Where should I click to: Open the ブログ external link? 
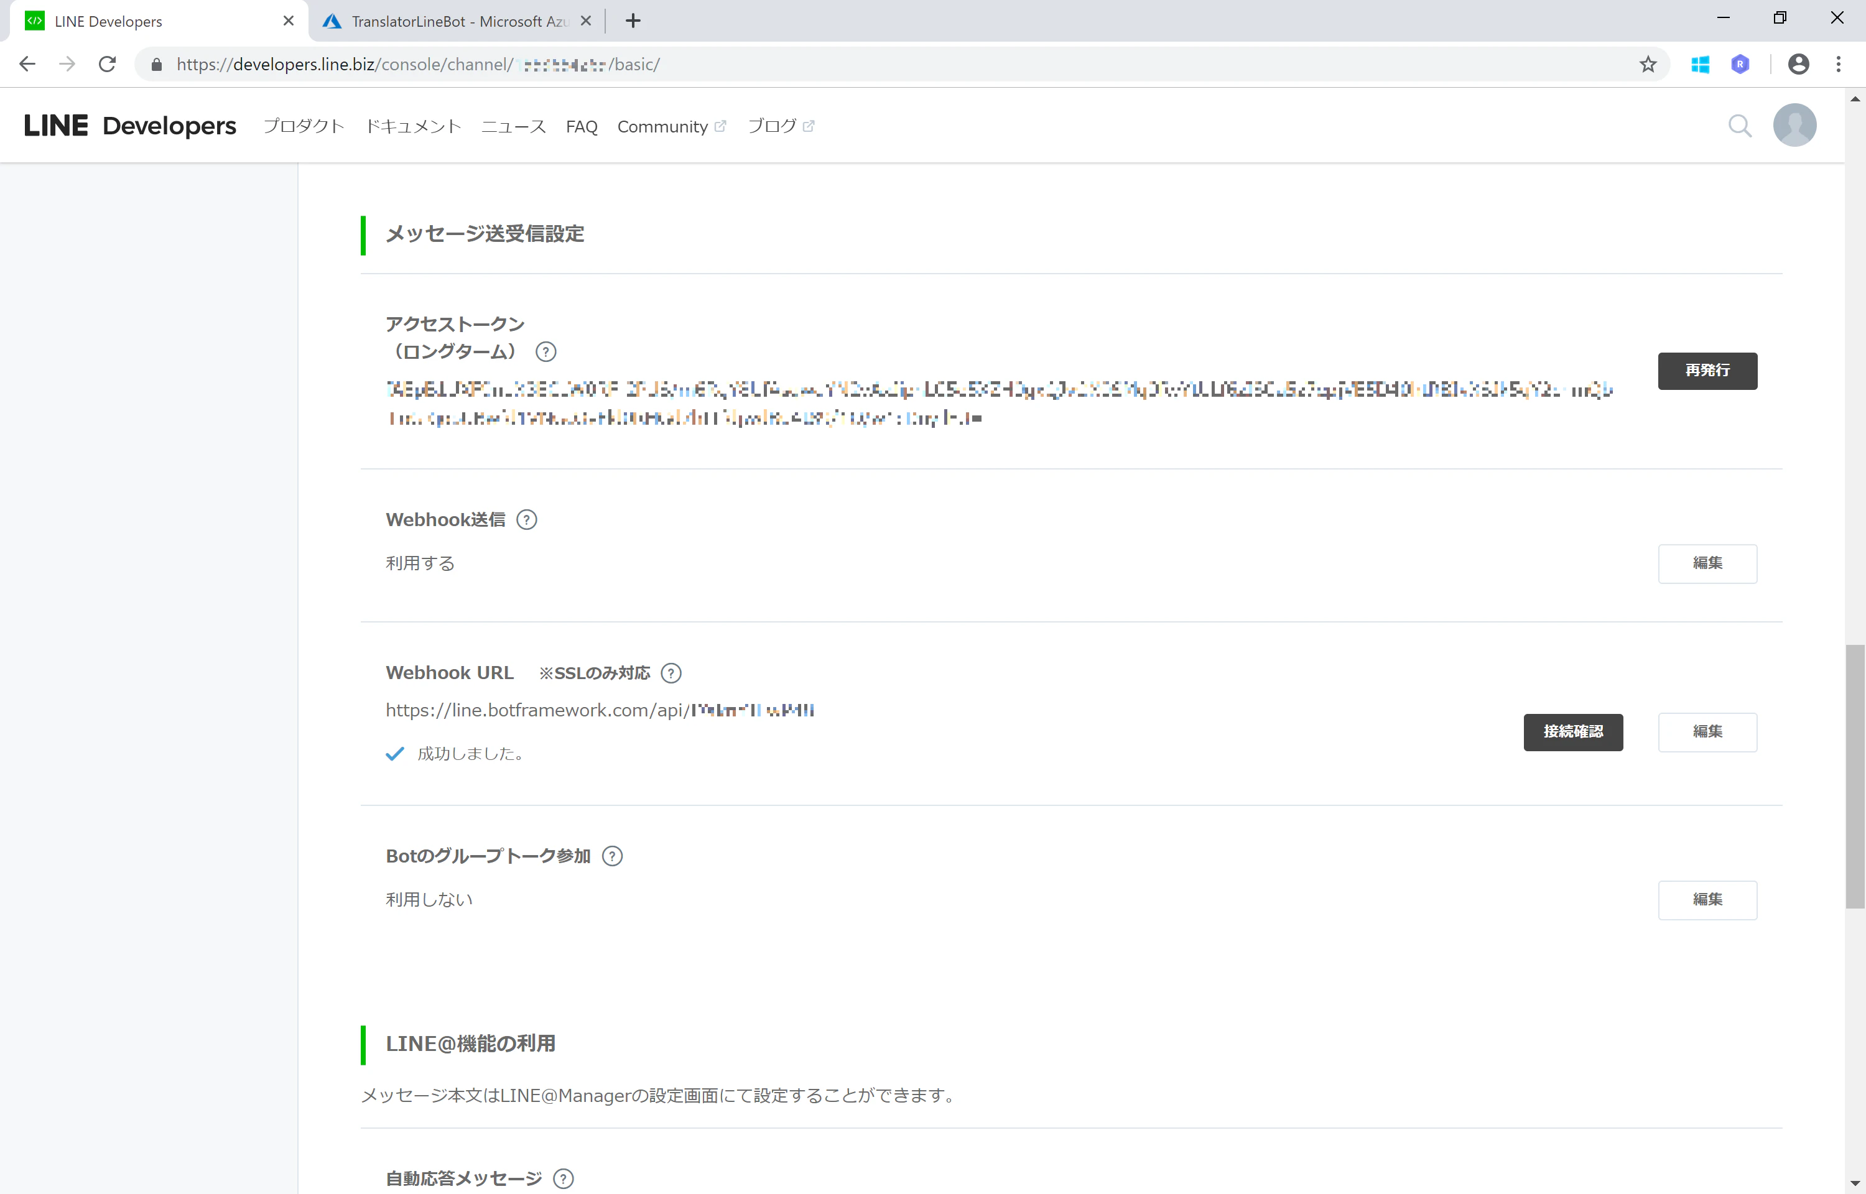pos(781,126)
